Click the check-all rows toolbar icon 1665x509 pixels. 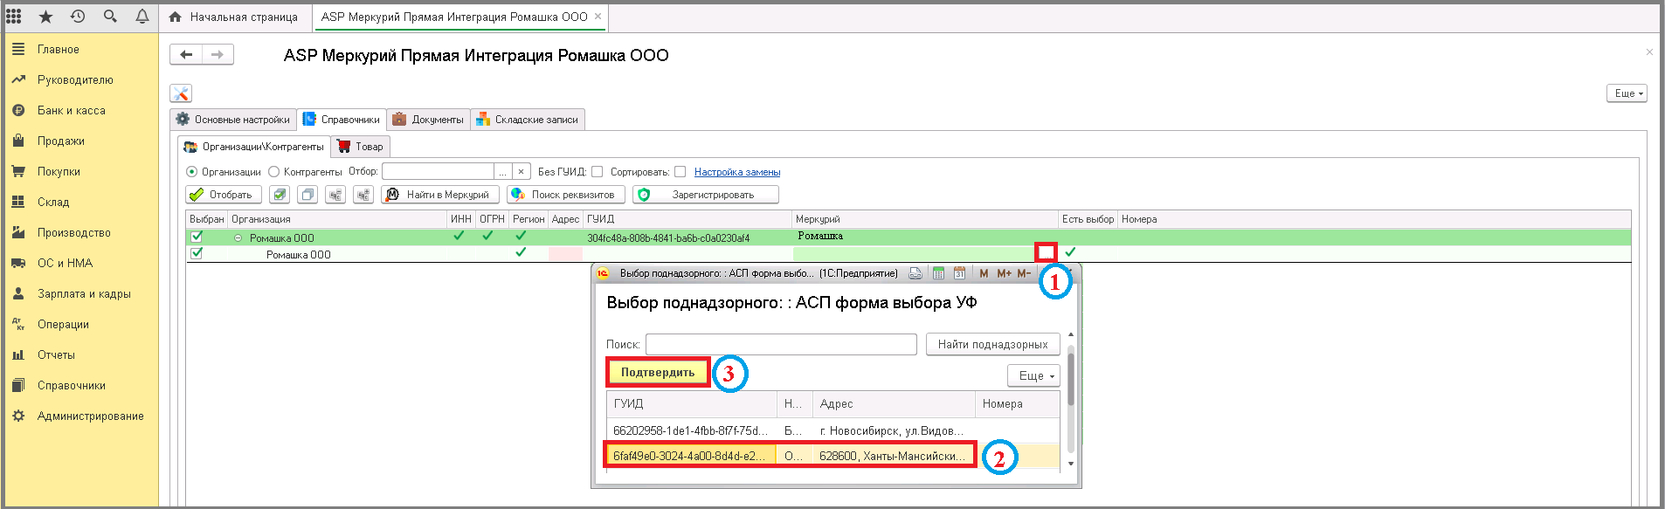pos(280,195)
